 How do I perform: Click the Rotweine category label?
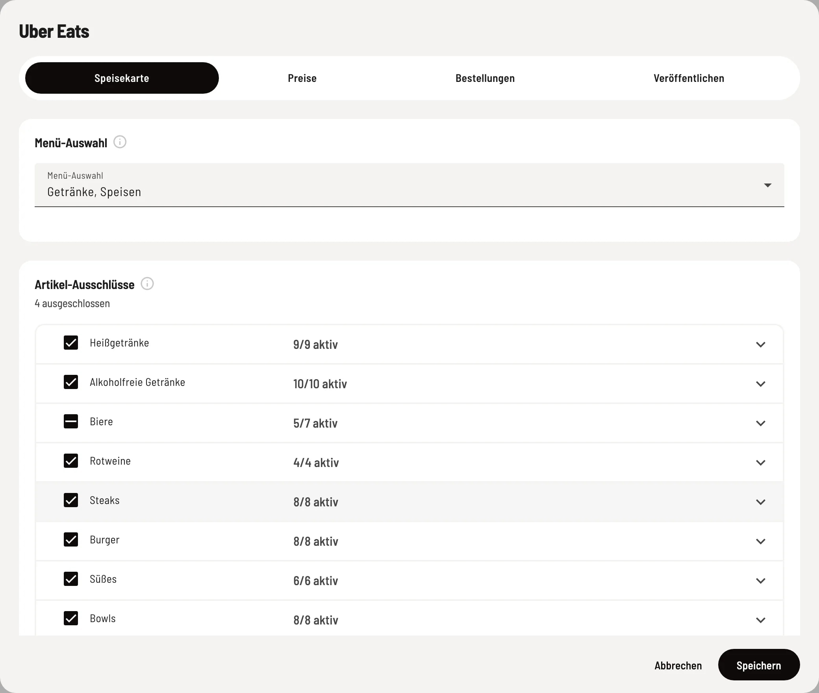(110, 461)
